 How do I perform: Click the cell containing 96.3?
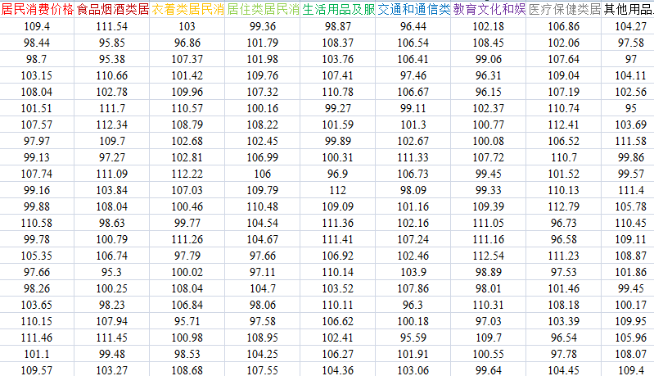413,305
